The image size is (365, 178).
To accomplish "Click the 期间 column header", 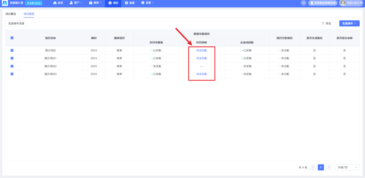I will point(94,38).
